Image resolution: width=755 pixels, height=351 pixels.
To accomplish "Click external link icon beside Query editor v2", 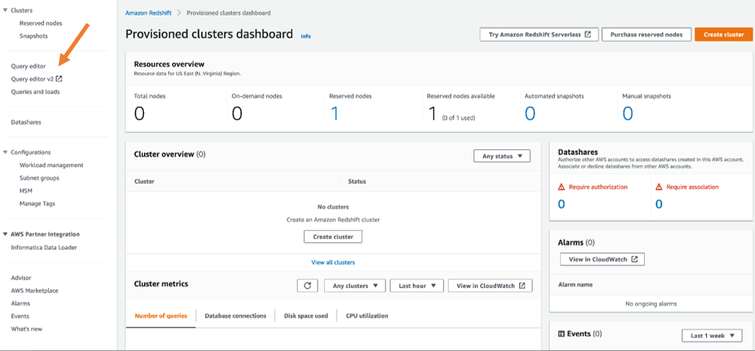I will point(59,78).
